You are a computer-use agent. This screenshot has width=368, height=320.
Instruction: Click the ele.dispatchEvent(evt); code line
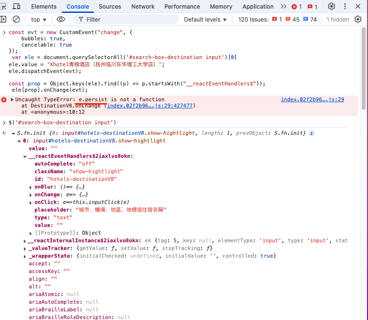pyautogui.click(x=45, y=71)
